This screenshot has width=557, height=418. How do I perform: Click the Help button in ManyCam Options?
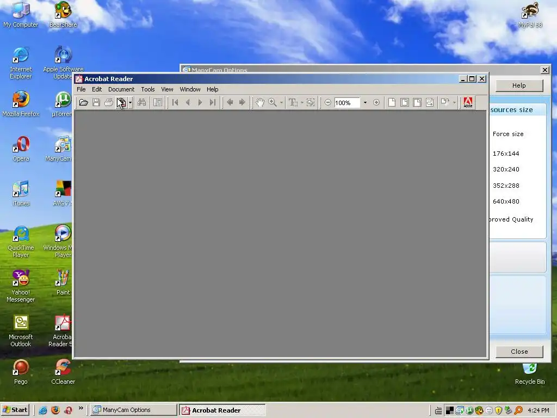click(x=519, y=85)
